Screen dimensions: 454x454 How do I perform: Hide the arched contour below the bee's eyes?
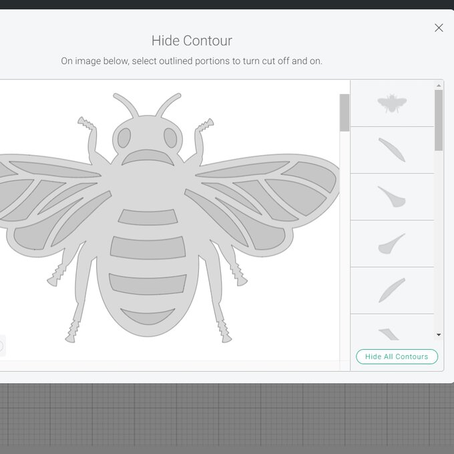[x=147, y=157]
